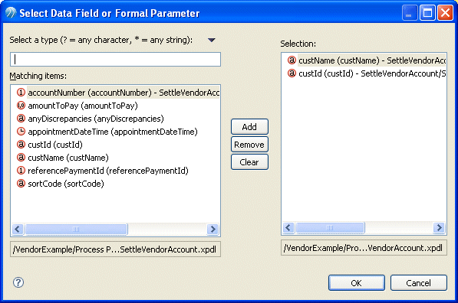
Task: Open the type filter dropdown arrow
Action: 212,40
